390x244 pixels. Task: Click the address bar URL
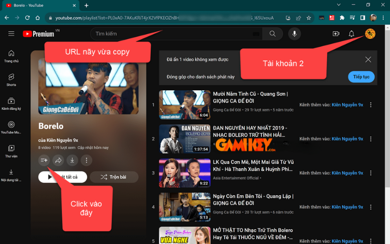164,18
